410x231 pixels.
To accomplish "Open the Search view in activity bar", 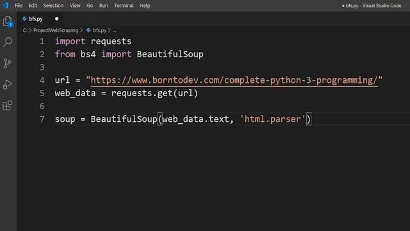I will pyautogui.click(x=8, y=42).
